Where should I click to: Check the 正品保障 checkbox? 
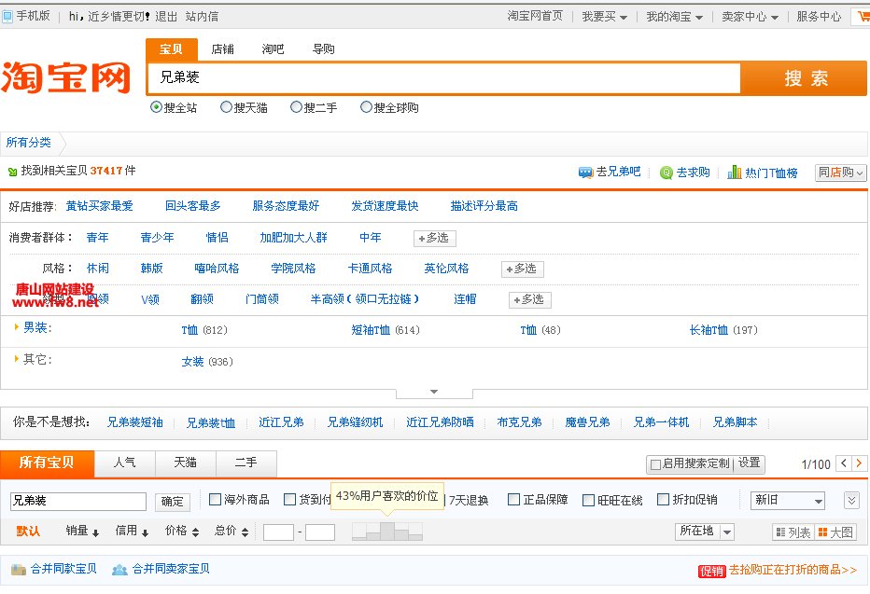513,499
